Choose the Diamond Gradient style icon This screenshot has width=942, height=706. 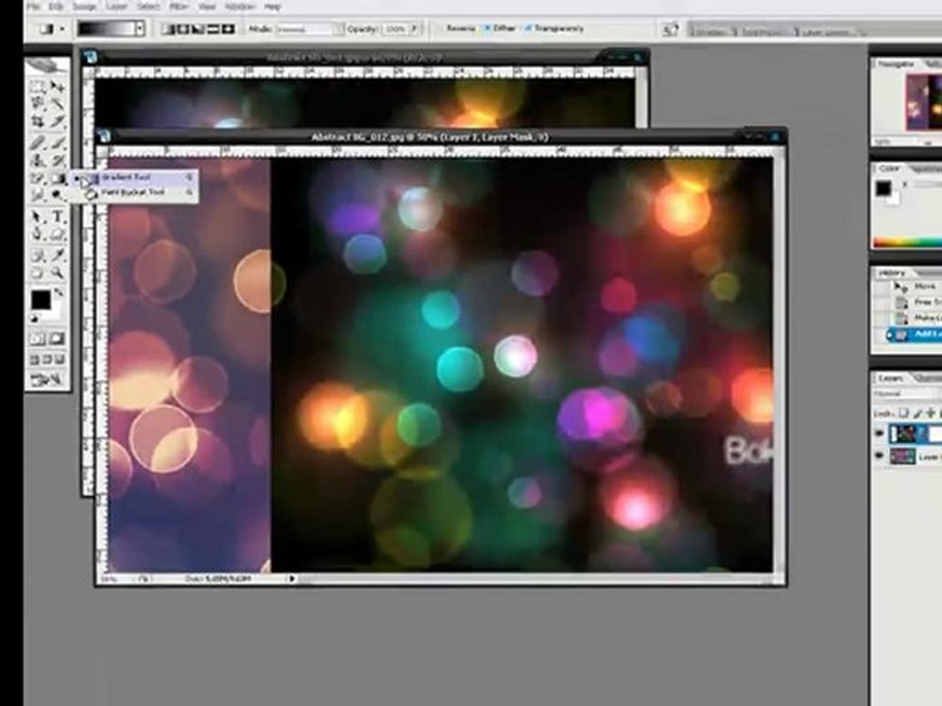tap(228, 28)
